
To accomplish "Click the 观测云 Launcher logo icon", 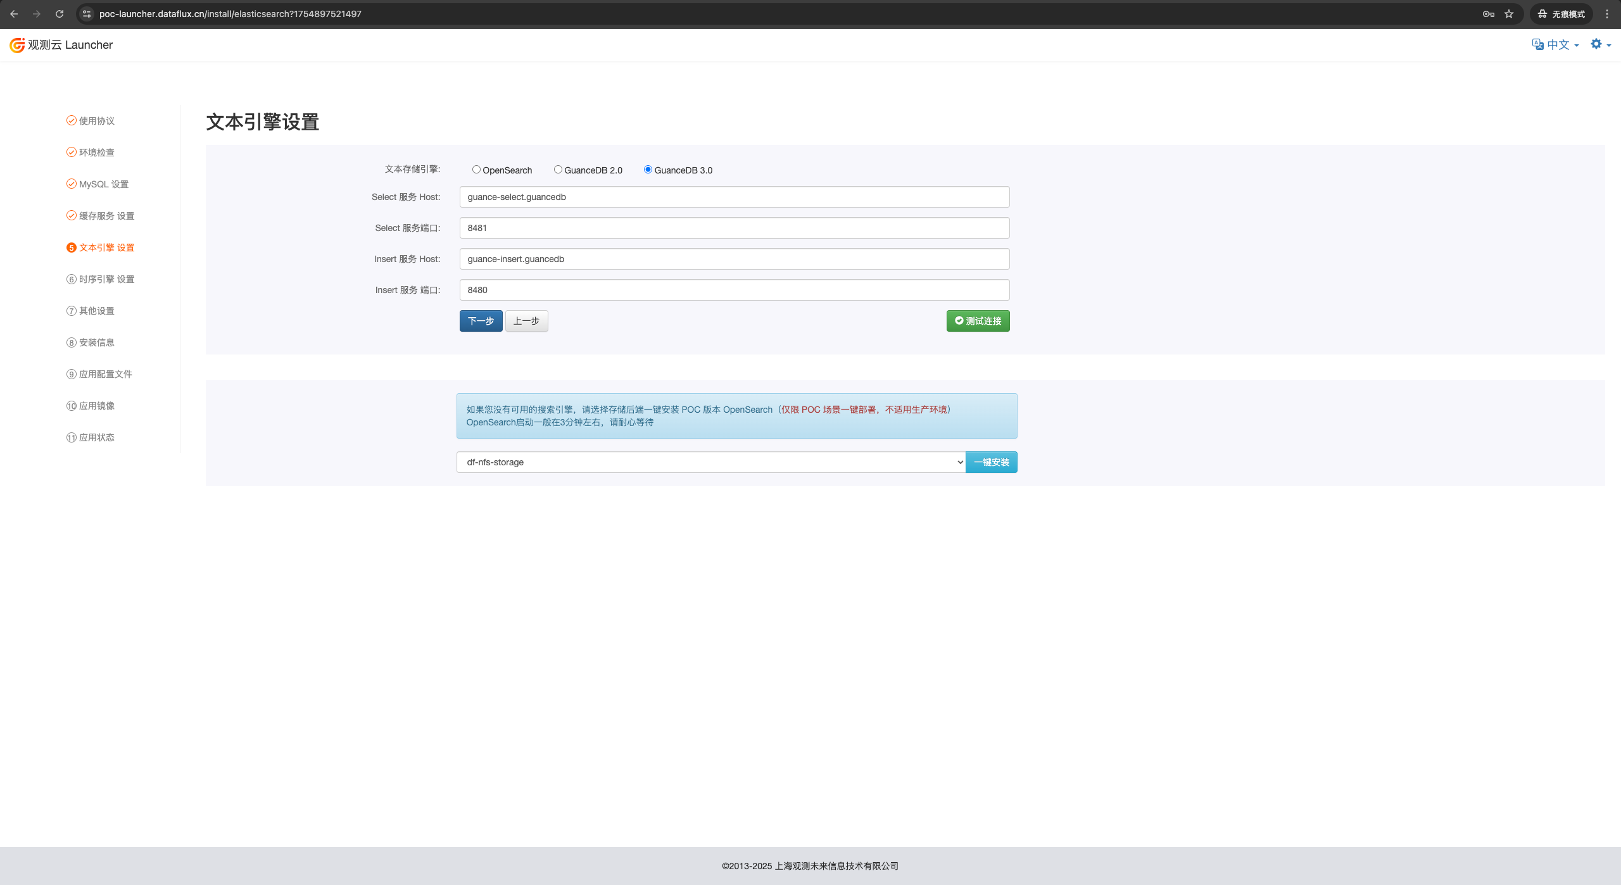I will tap(17, 45).
